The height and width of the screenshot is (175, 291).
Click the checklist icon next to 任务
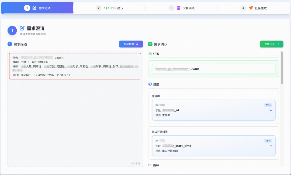150,54
